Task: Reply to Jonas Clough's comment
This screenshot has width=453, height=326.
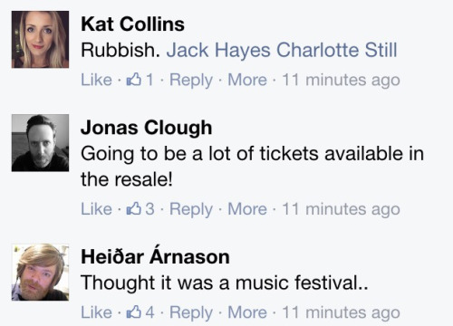Action: [x=191, y=210]
